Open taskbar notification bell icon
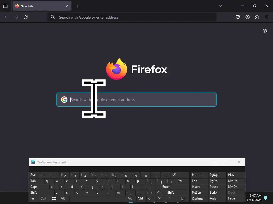 tap(266, 198)
